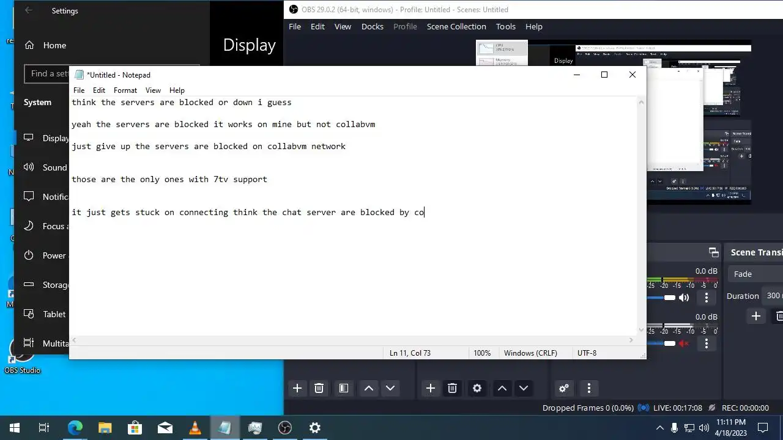Open Mail app from taskbar
Image resolution: width=783 pixels, height=440 pixels.
point(165,428)
